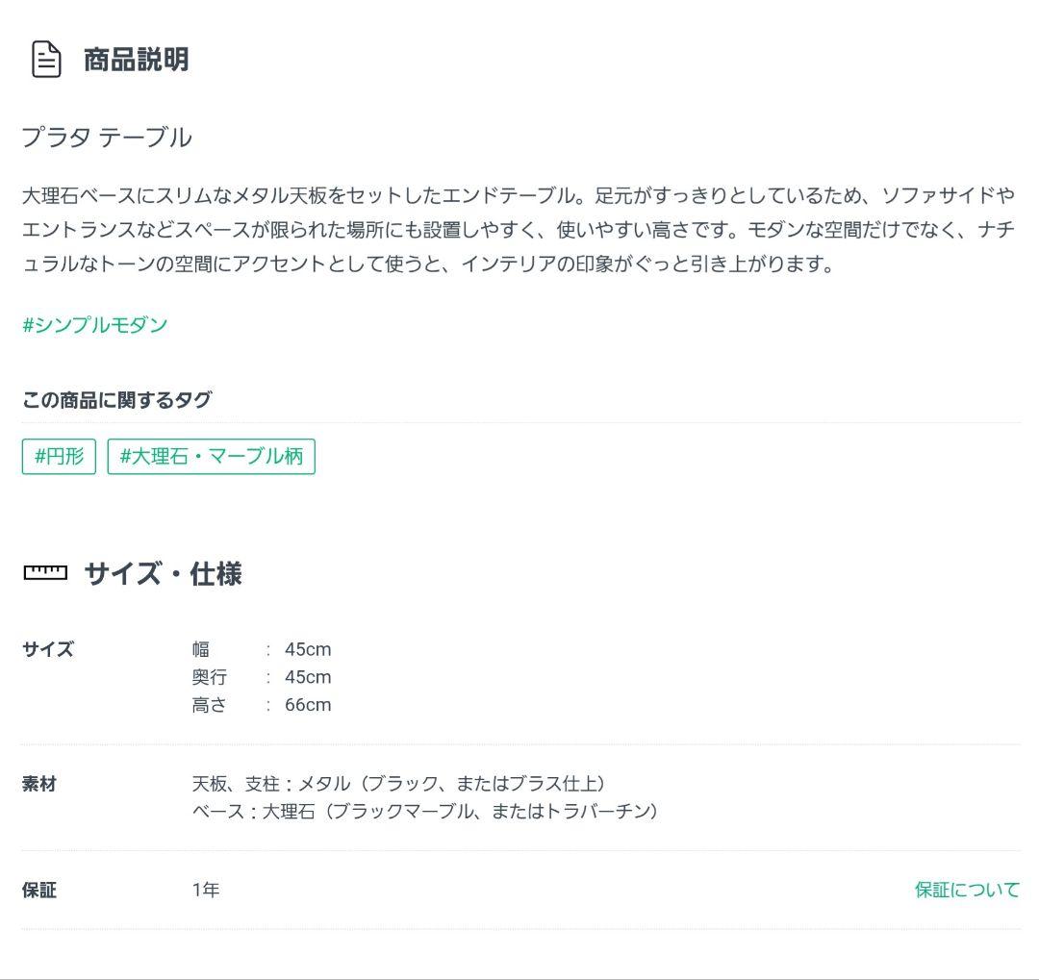Select the ベース marble material description
1039x980 pixels.
click(423, 812)
